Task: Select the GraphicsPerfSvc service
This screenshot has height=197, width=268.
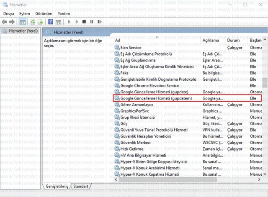Action: 188,111
